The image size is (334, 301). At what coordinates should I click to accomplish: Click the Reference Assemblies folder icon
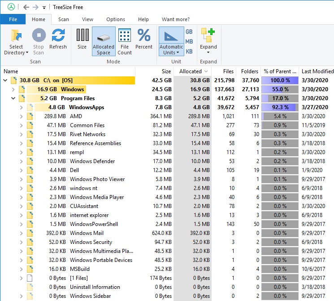[x=30, y=143]
